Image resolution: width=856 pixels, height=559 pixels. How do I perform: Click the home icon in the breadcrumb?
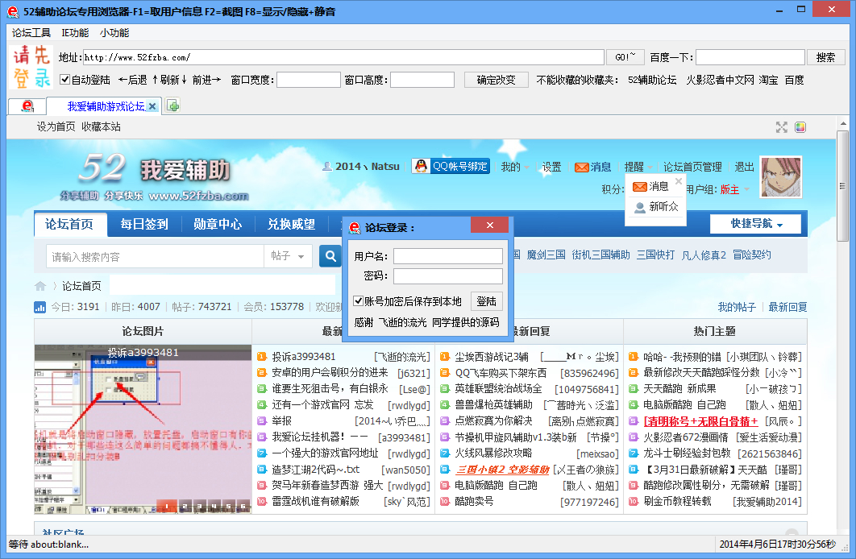[40, 286]
